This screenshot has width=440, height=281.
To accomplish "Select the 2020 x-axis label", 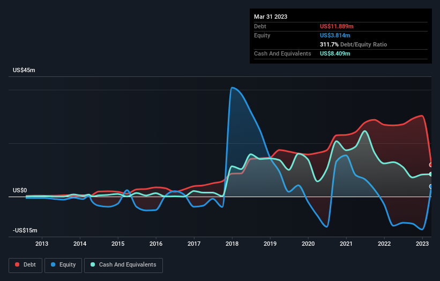I will click(x=308, y=244).
